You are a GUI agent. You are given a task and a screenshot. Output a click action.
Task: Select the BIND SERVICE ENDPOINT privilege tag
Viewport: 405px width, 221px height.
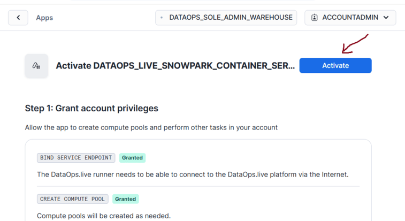tap(76, 158)
